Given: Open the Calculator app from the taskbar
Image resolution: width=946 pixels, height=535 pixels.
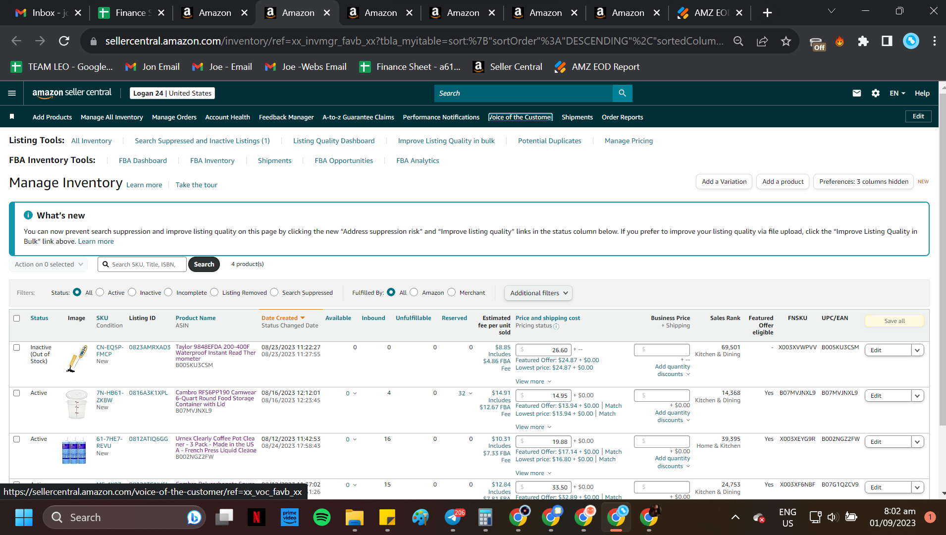Looking at the screenshot, I should coord(485,517).
